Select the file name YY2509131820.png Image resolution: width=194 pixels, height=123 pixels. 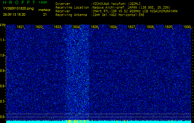(18, 9)
